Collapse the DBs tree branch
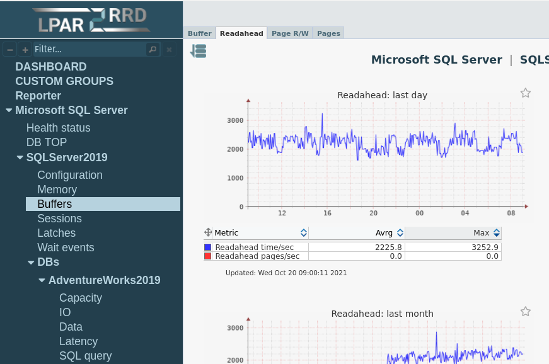 [x=30, y=263]
